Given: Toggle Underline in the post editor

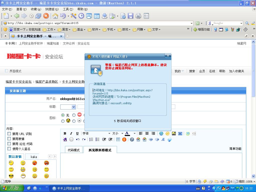Looking at the screenshot, I should [x=77, y=133].
